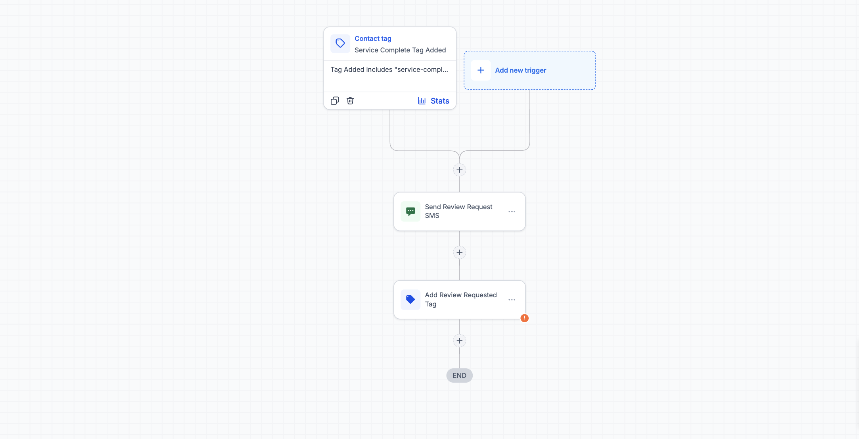Click the Stats bar chart icon
The height and width of the screenshot is (439, 859).
pos(422,101)
